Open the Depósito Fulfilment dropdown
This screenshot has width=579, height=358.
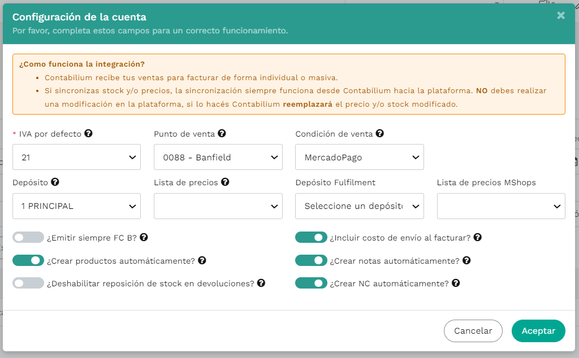tap(360, 206)
